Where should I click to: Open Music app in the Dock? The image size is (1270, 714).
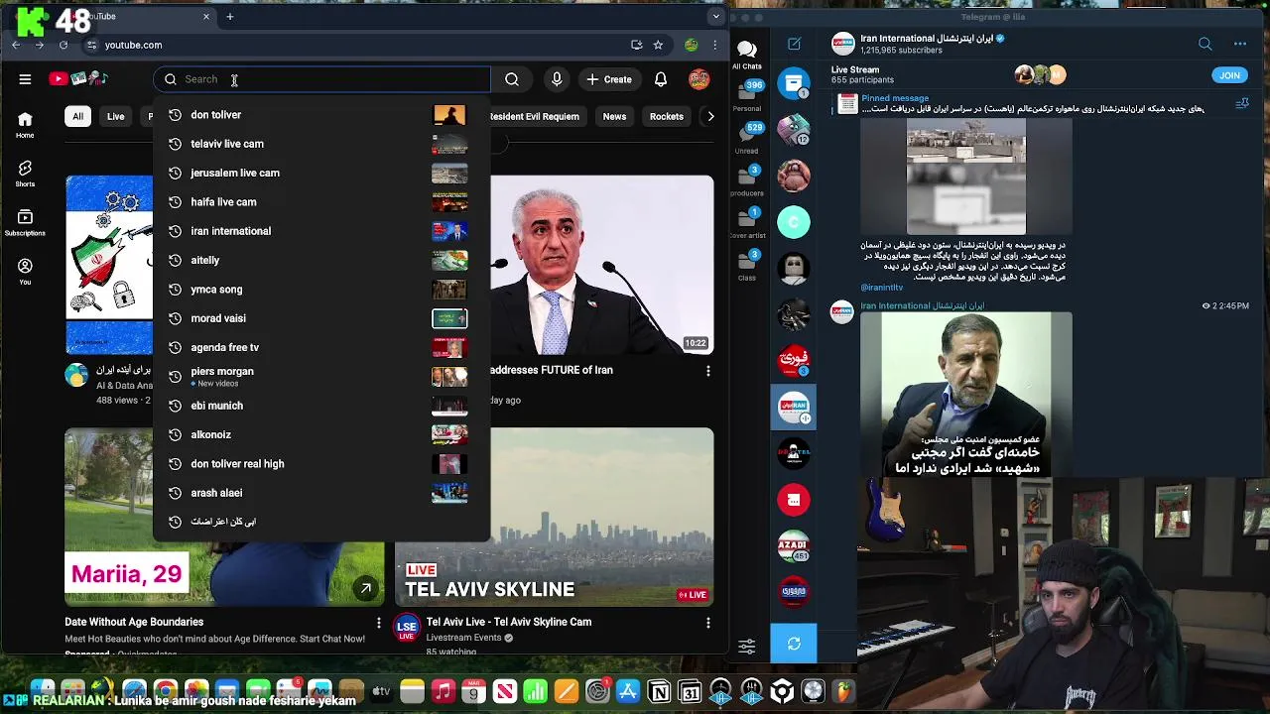tap(443, 691)
